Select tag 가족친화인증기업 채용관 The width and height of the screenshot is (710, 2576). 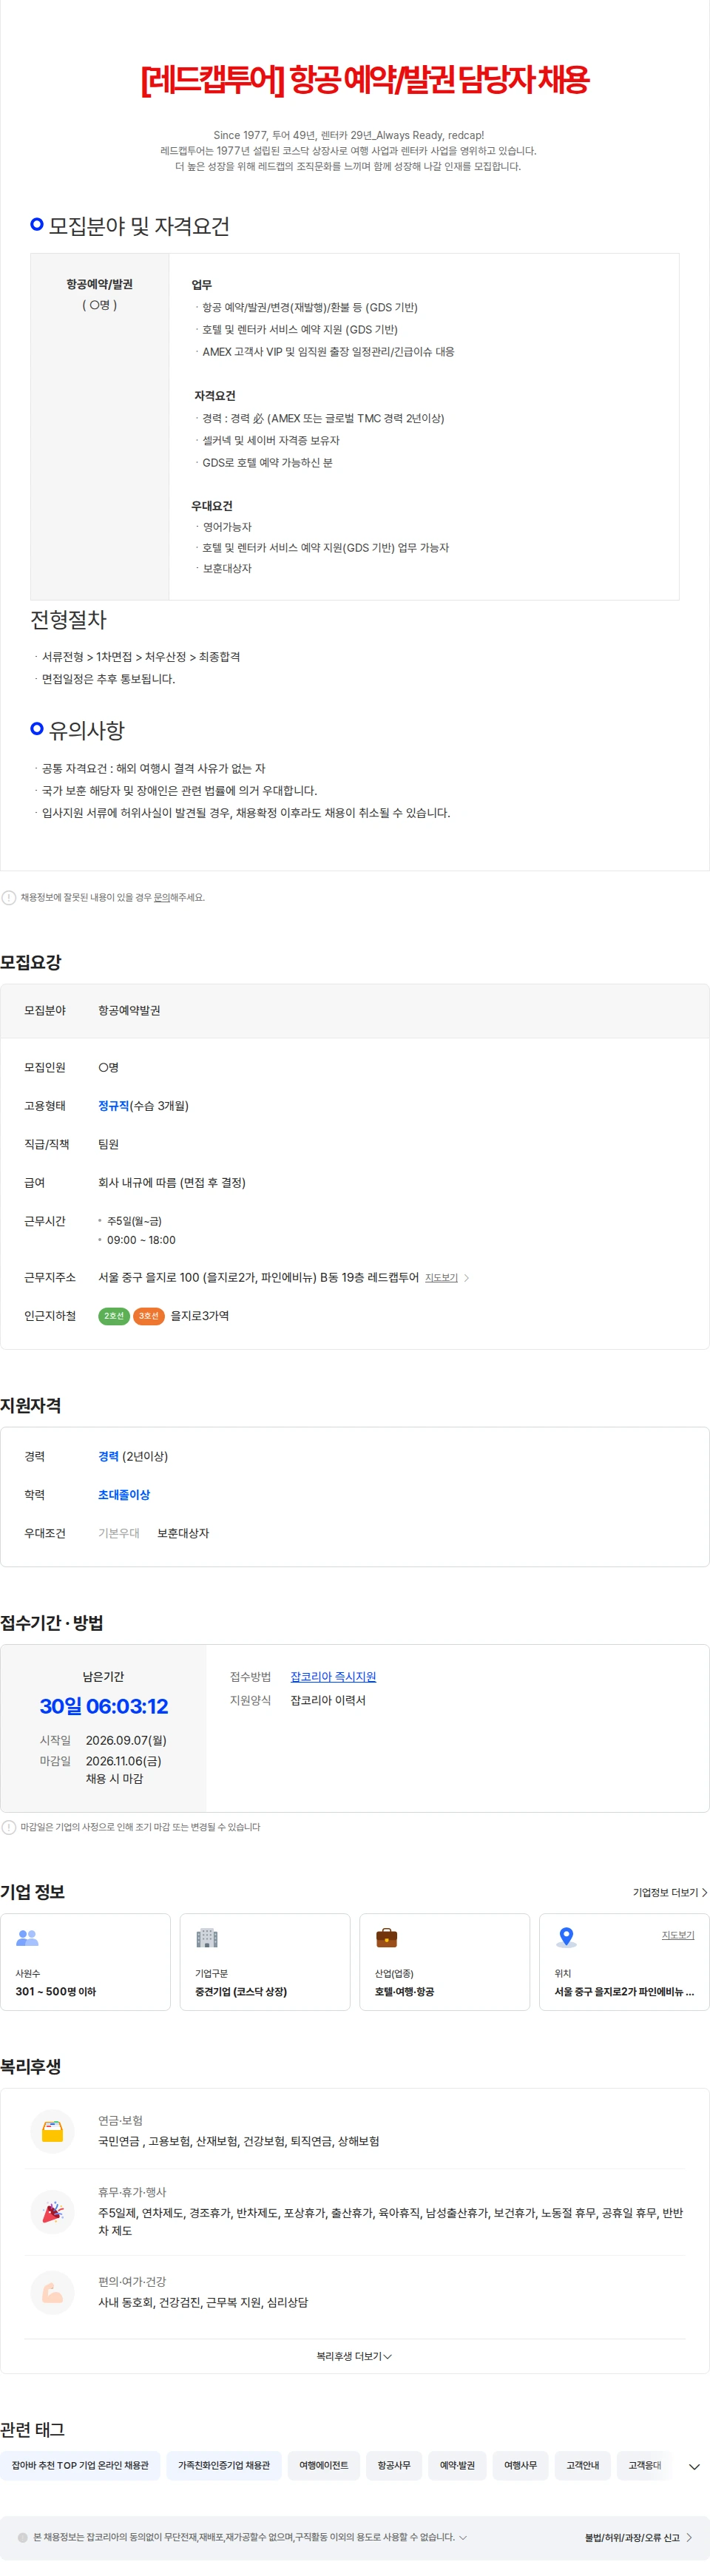(224, 2465)
